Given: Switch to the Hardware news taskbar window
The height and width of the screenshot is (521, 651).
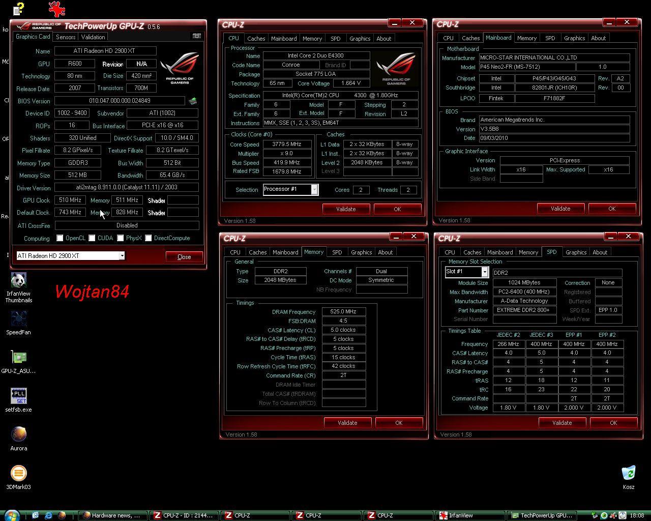Looking at the screenshot, I should 112,515.
